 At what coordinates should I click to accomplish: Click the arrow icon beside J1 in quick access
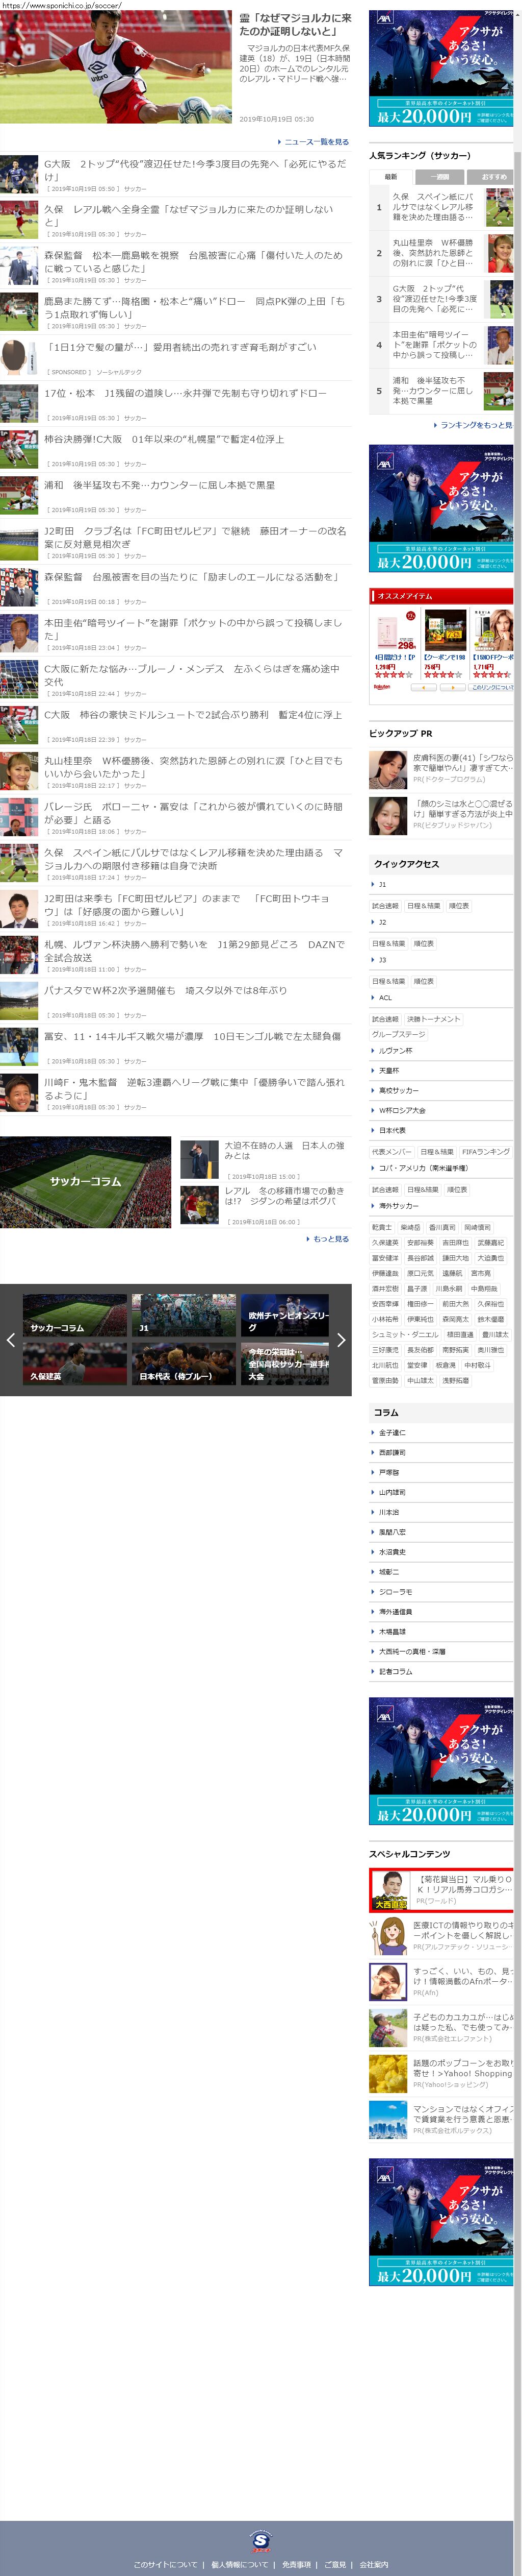click(373, 884)
